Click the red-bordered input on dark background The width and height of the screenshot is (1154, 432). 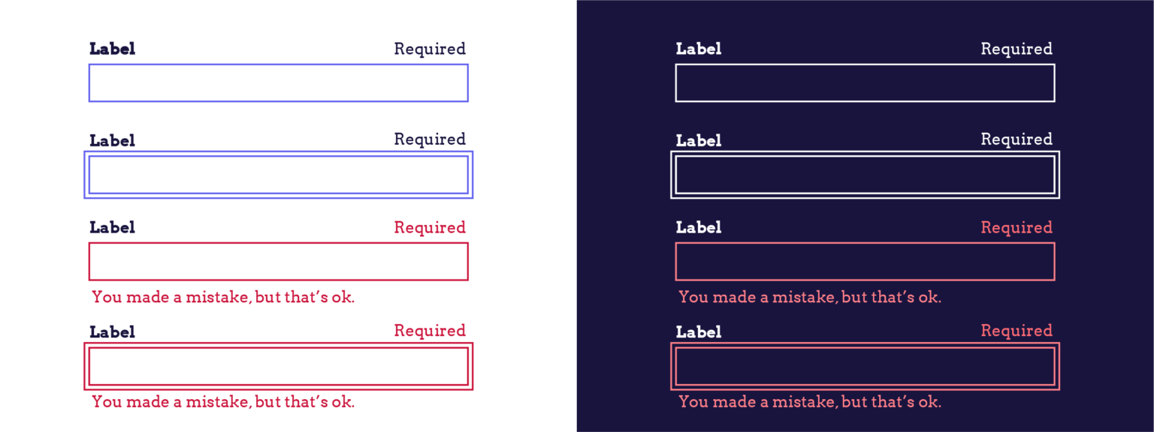[x=864, y=261]
